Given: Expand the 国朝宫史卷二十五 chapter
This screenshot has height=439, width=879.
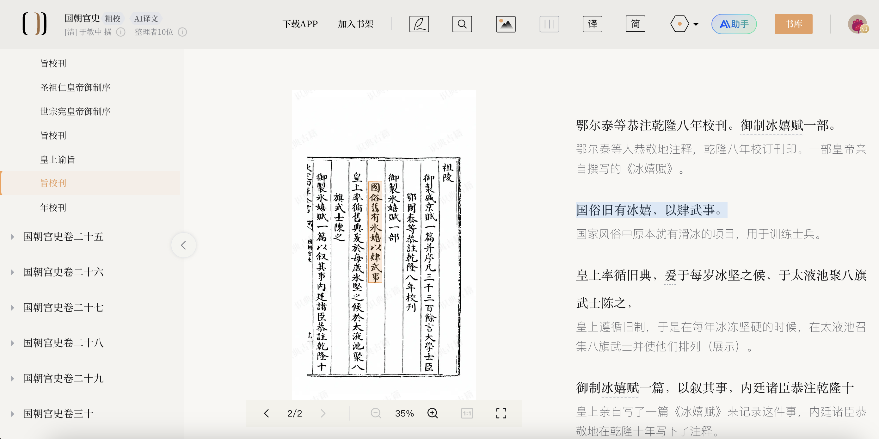Looking at the screenshot, I should pyautogui.click(x=13, y=237).
